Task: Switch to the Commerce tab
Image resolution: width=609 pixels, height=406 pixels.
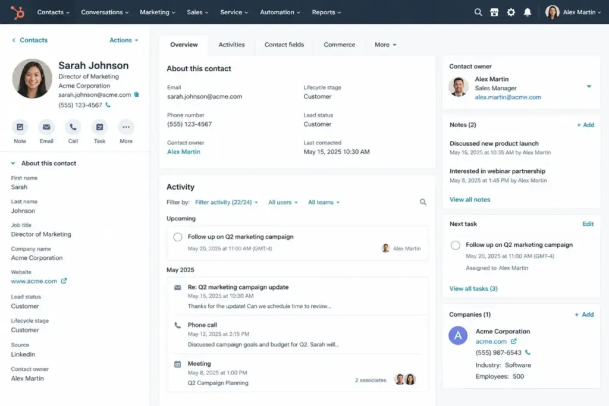Action: [x=340, y=45]
